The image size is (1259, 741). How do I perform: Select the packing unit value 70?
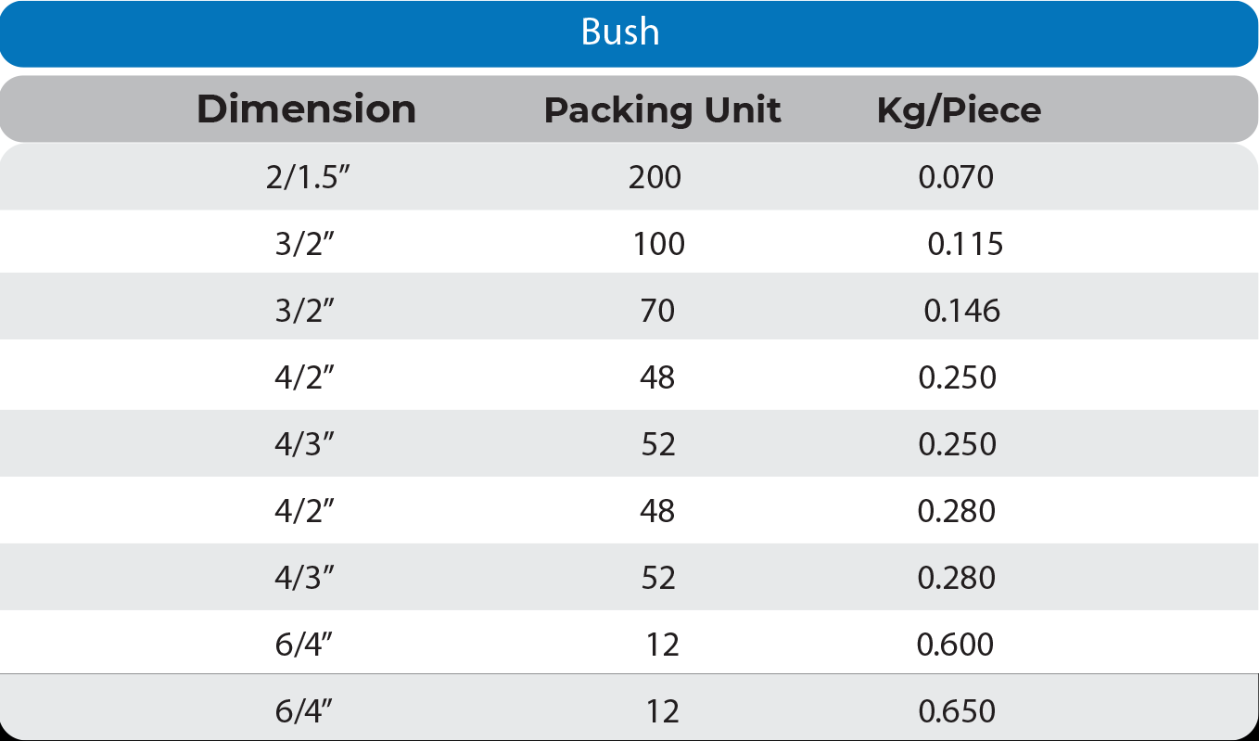click(657, 310)
